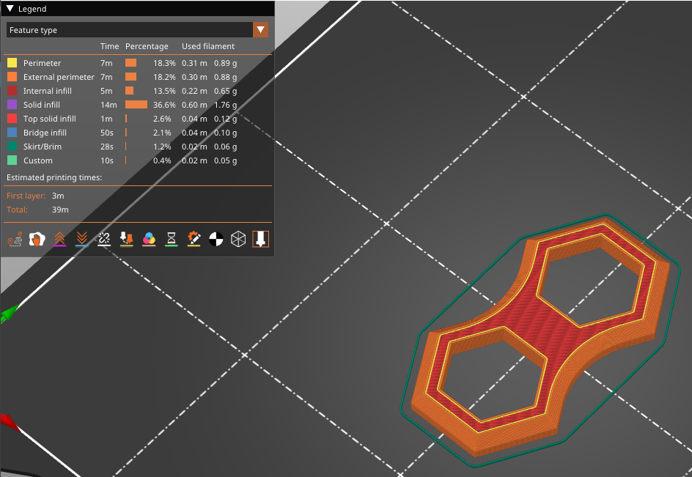The width and height of the screenshot is (692, 477).
Task: Hide the External perimeter legend row
Action: [59, 77]
